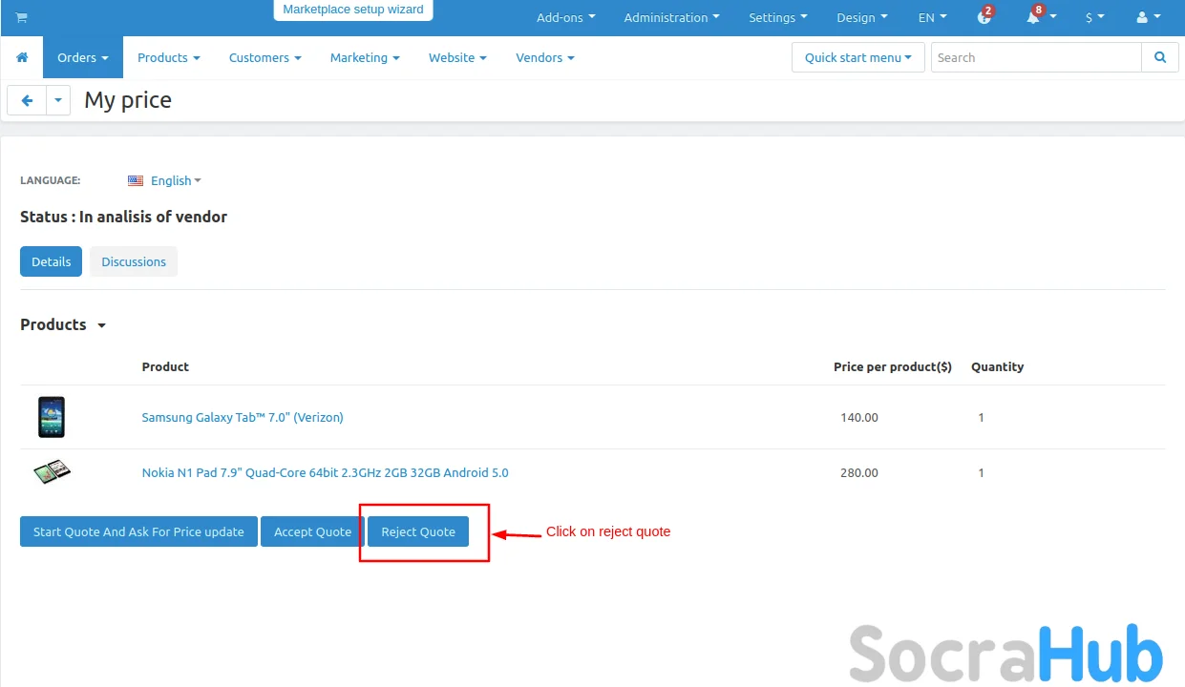Open the red-badged icon showing 2
Screen dimensions: 1185x687
click(984, 17)
